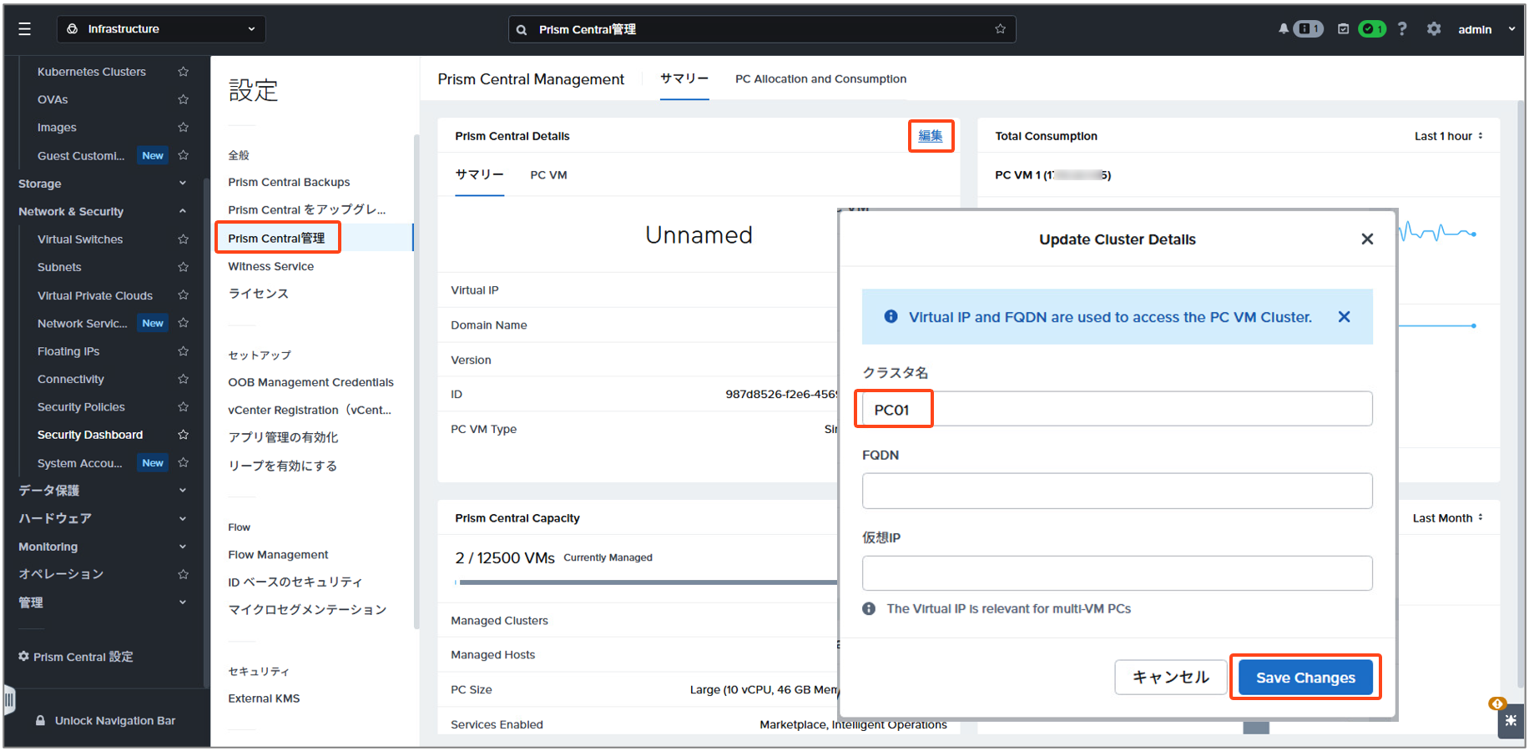This screenshot has width=1529, height=751.
Task: Open Witness Service settings
Action: coord(270,266)
